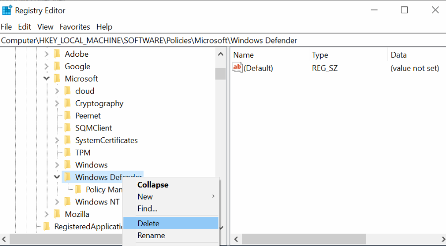Click the SQMClient key folder icon

click(68, 127)
